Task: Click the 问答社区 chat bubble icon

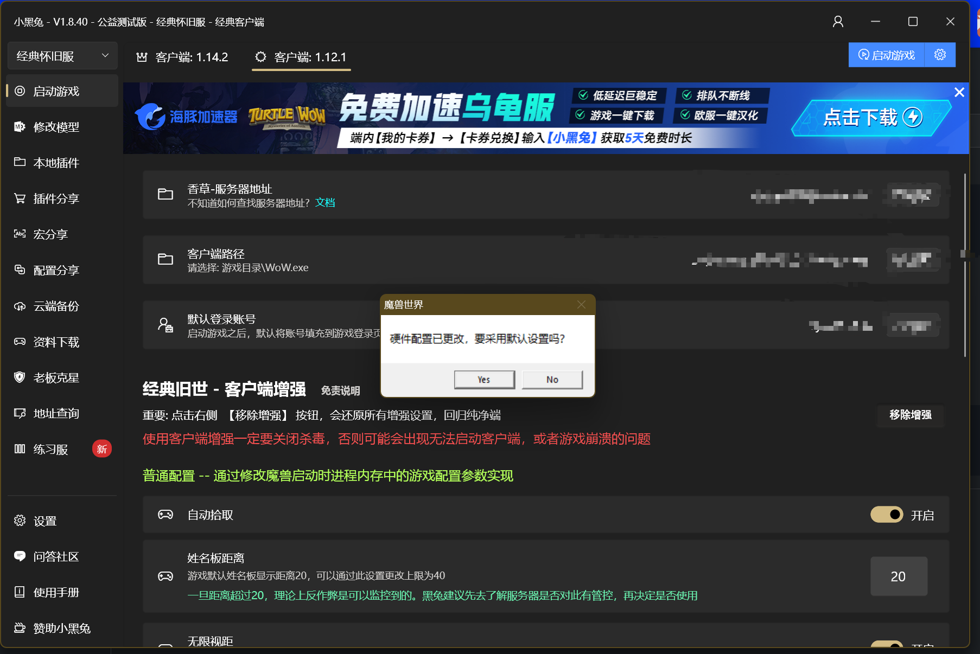Action: pos(20,556)
